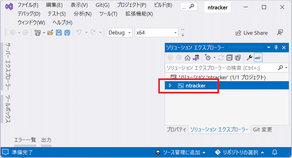Switch to the Git 変更 tab
The width and height of the screenshot is (292, 158).
pyautogui.click(x=262, y=129)
